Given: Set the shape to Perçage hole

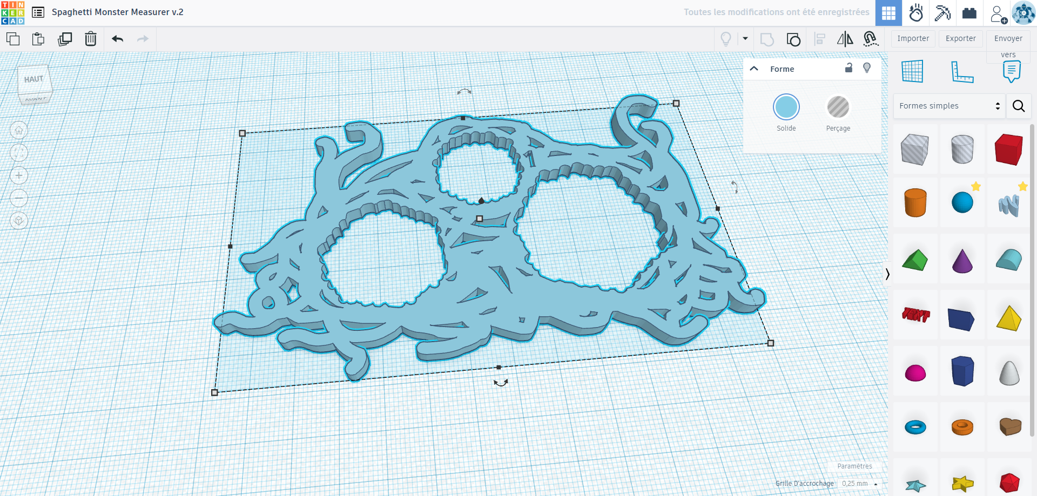Looking at the screenshot, I should [x=838, y=107].
